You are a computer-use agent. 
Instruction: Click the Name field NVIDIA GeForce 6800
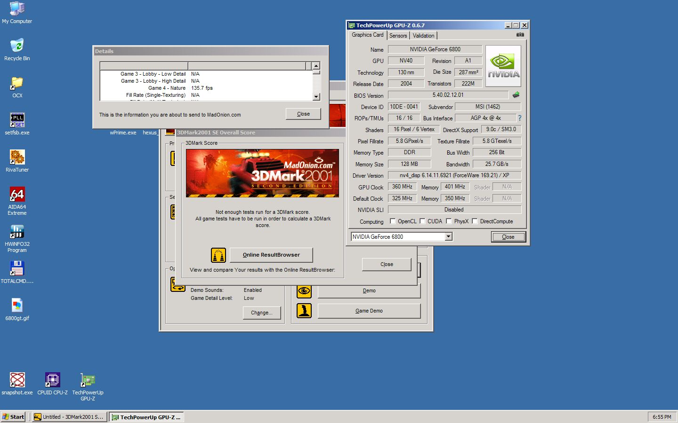[435, 49]
